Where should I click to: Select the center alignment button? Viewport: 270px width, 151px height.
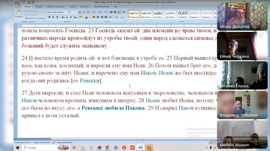pyautogui.click(x=98, y=17)
